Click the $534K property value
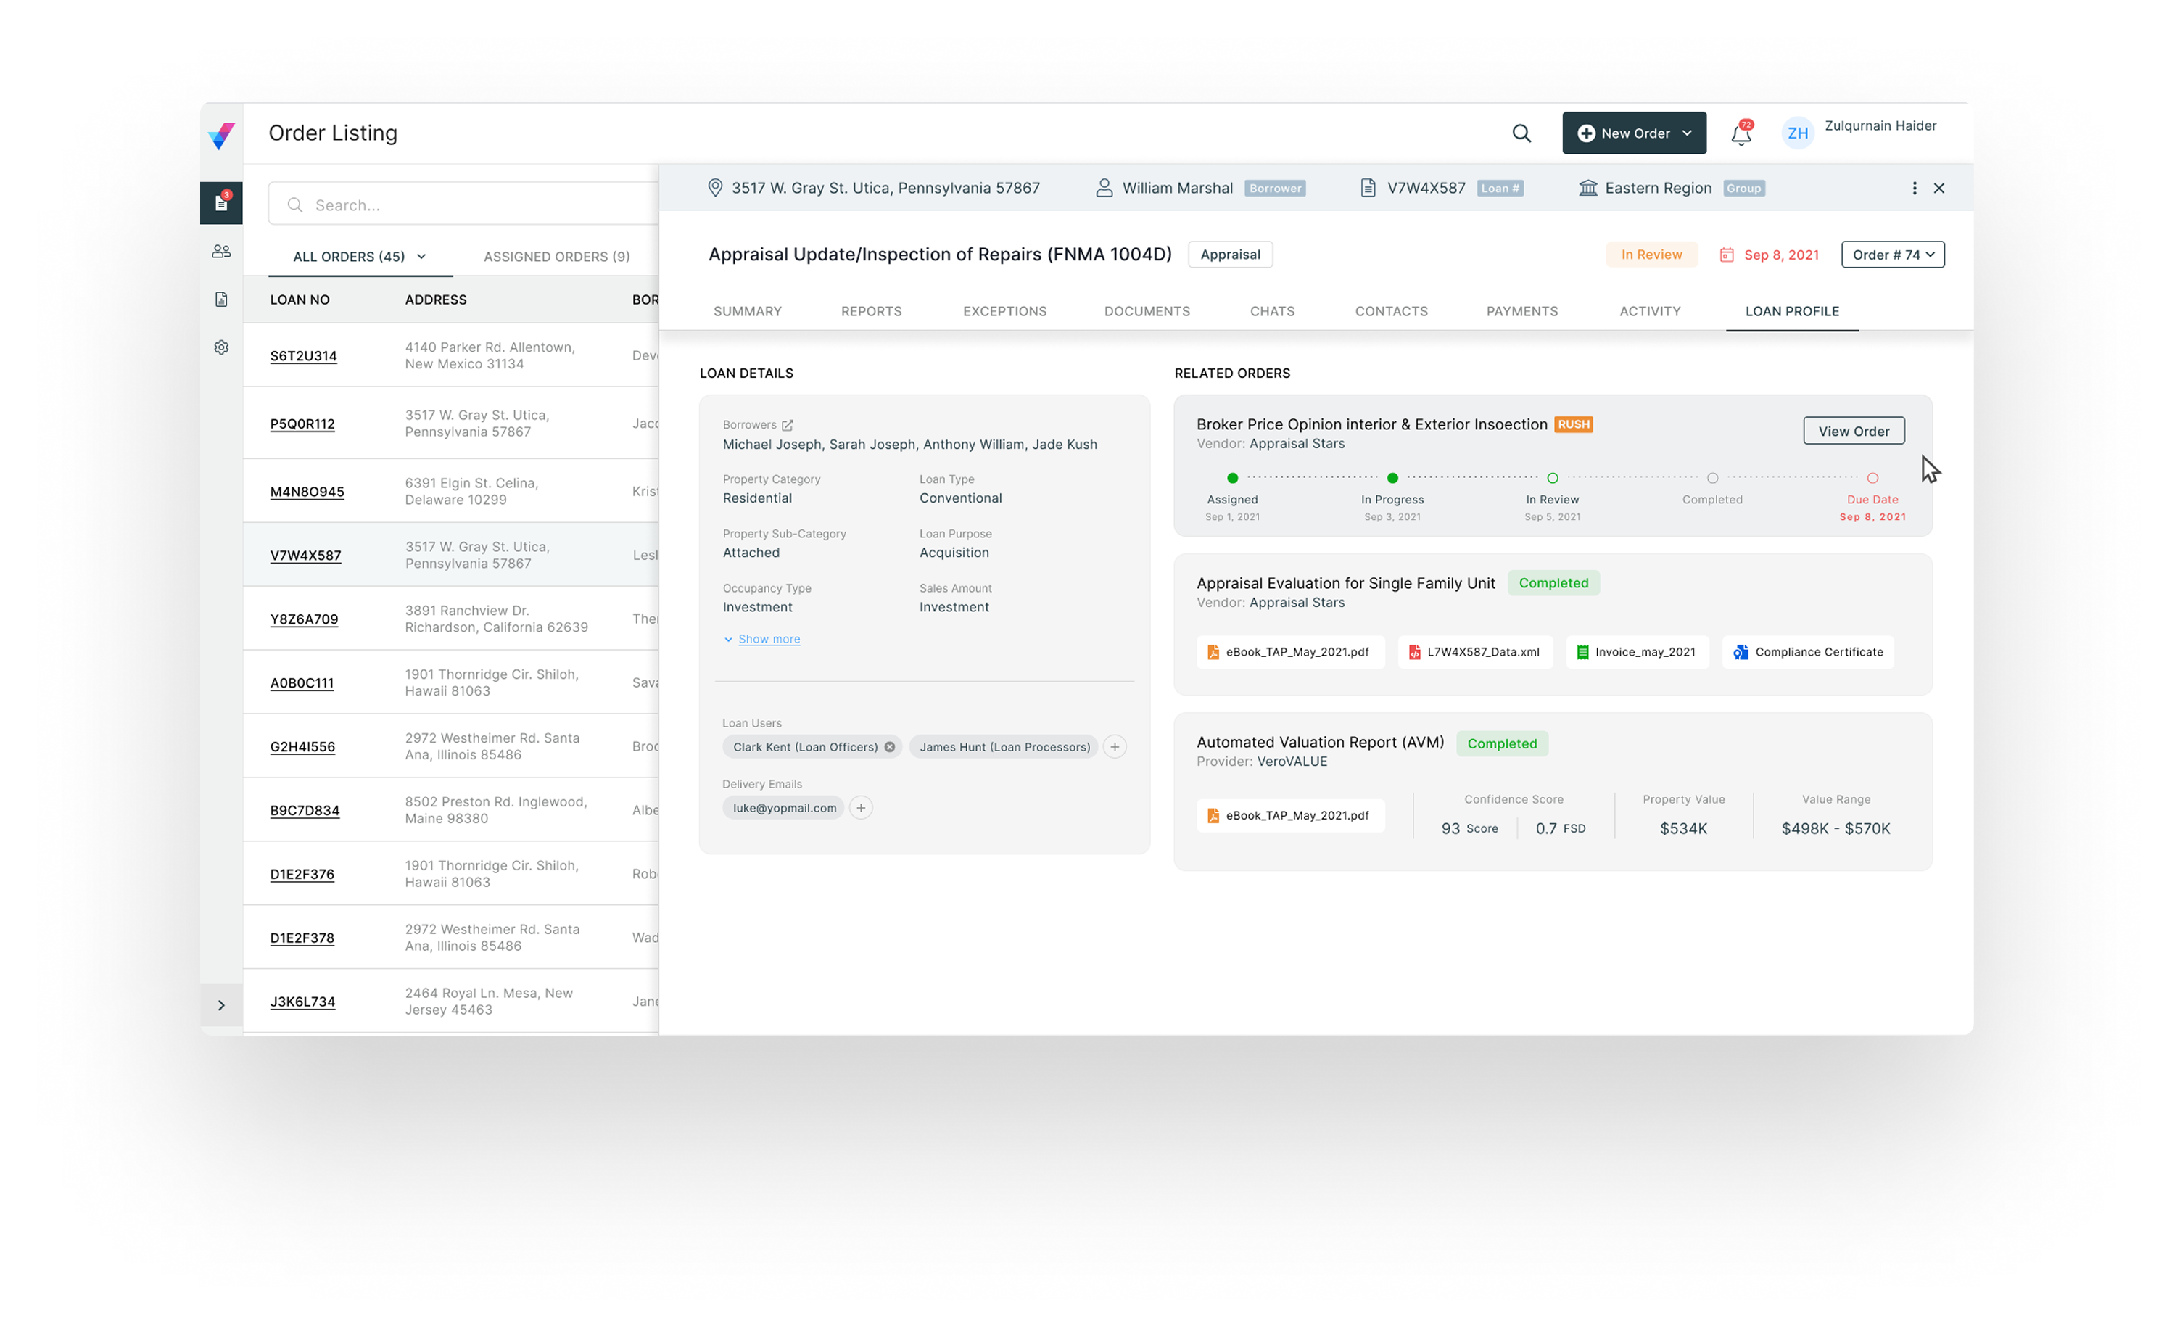Image resolution: width=2172 pixels, height=1333 pixels. 1682,829
